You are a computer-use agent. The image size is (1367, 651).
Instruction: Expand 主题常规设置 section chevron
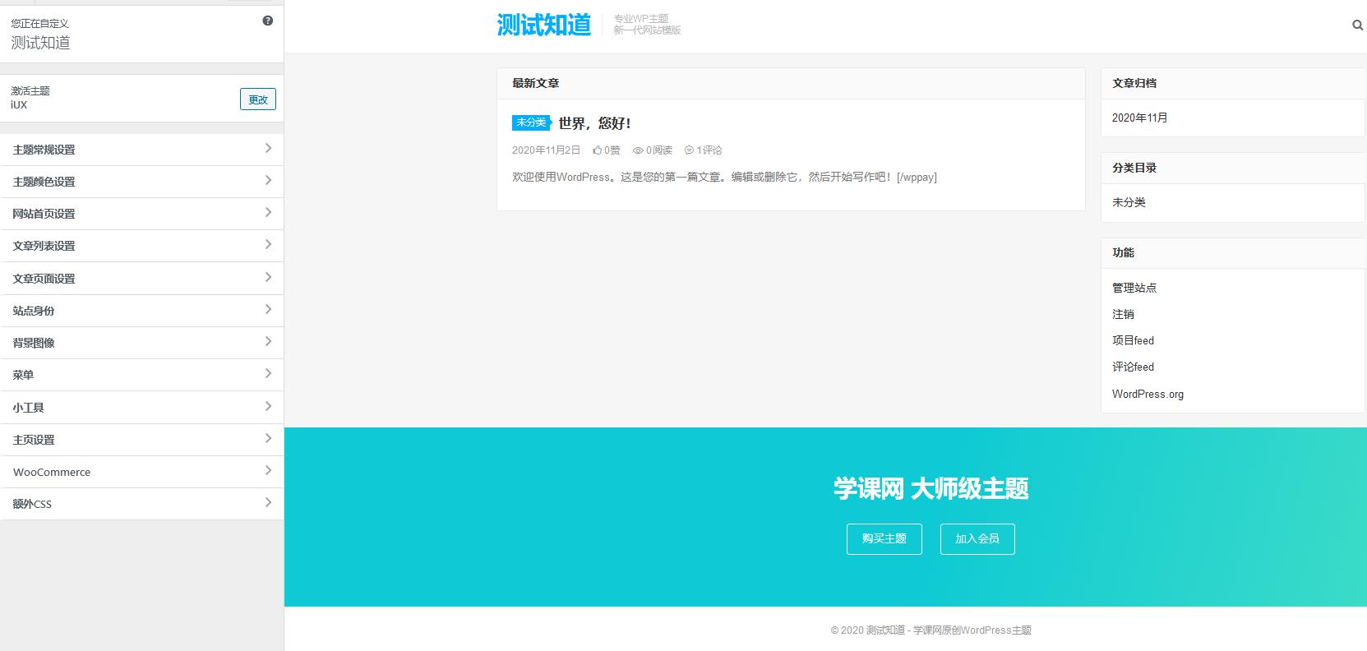pos(268,149)
